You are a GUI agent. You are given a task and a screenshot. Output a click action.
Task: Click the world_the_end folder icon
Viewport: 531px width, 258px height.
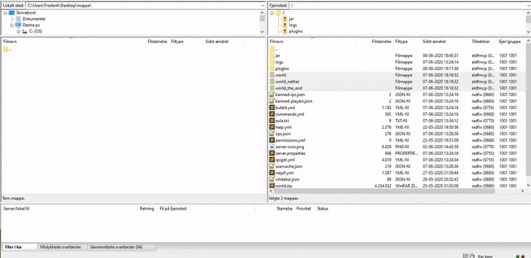coord(272,88)
